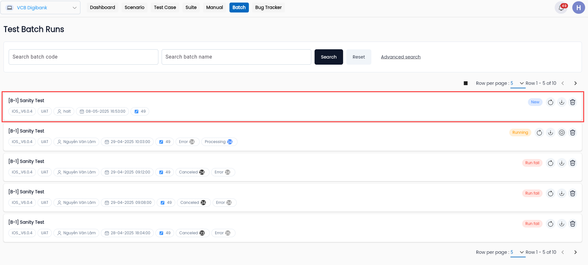Focus the Search batch code field

[x=83, y=57]
